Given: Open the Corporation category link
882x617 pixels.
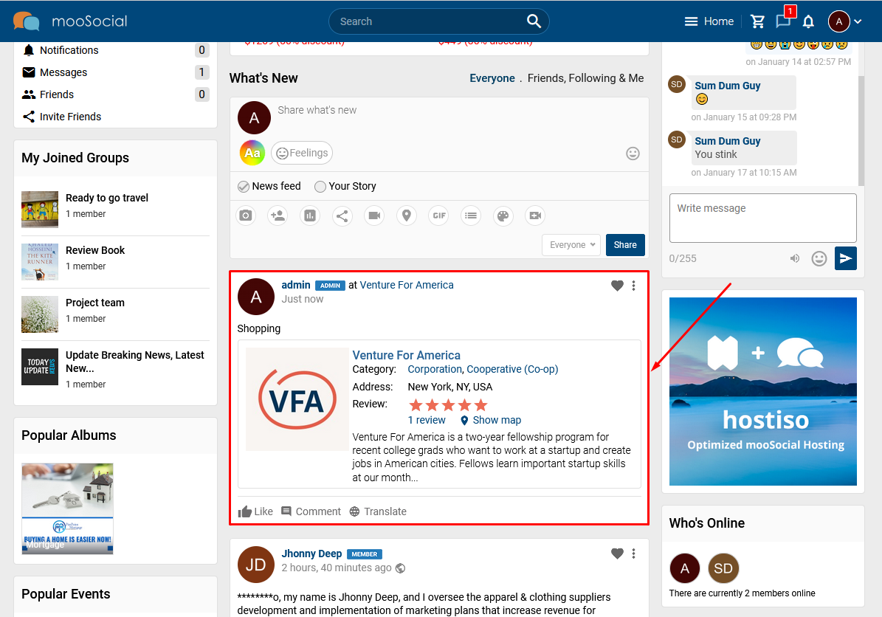Looking at the screenshot, I should coord(435,369).
